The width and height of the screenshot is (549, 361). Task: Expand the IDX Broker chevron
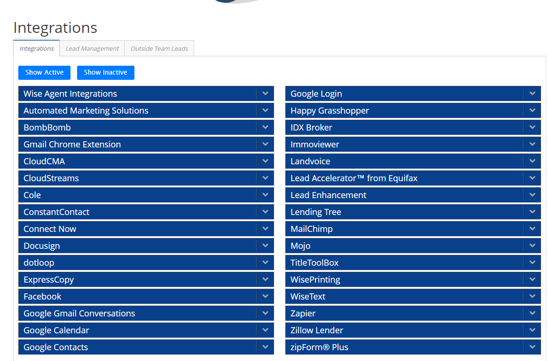(533, 127)
